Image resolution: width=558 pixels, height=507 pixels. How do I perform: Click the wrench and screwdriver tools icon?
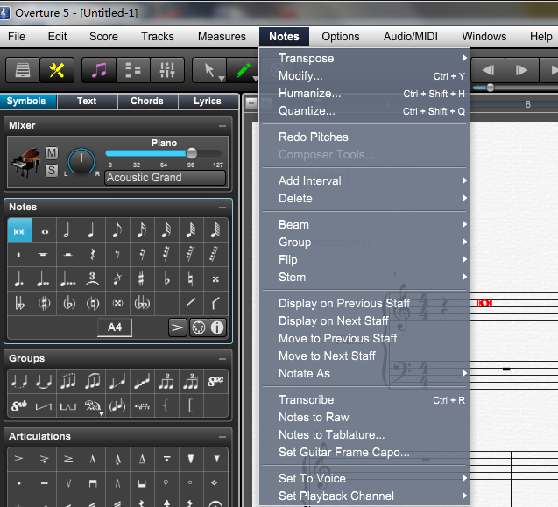[x=57, y=70]
